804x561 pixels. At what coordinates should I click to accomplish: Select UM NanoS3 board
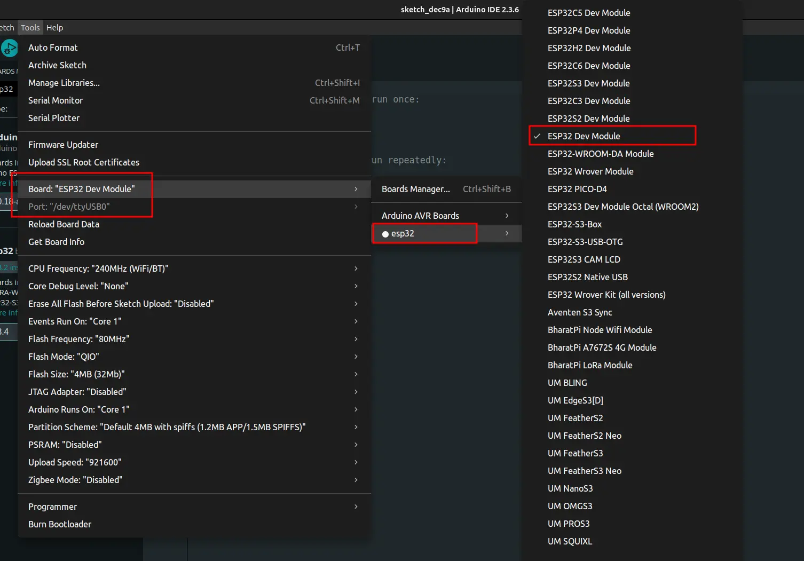(632, 488)
